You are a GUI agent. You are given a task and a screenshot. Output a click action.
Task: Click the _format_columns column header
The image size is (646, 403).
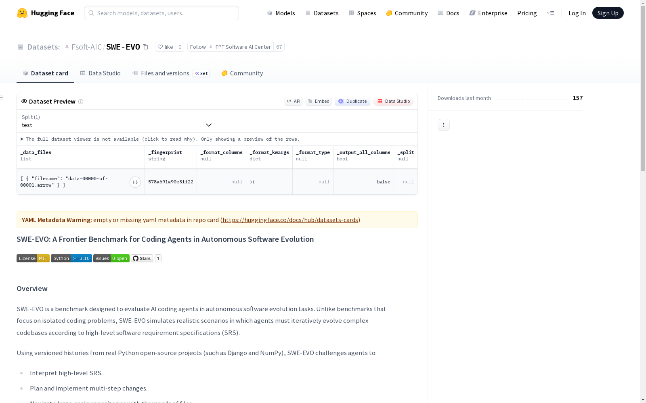222,157
